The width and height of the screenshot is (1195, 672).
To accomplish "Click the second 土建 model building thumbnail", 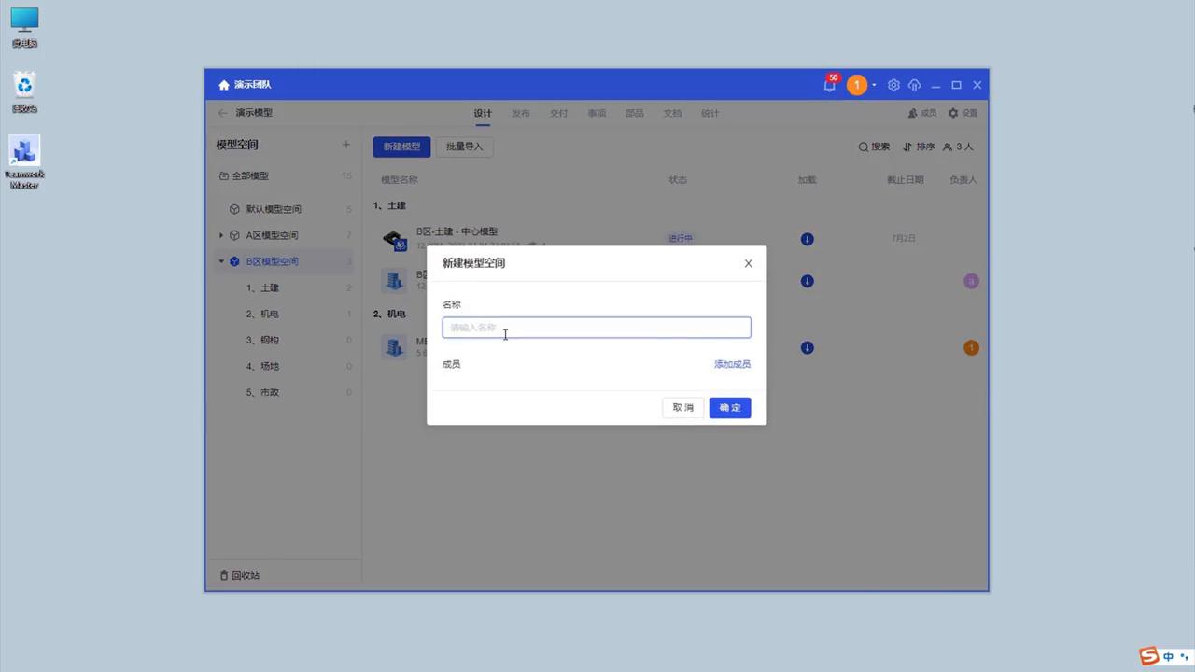I will click(x=394, y=280).
